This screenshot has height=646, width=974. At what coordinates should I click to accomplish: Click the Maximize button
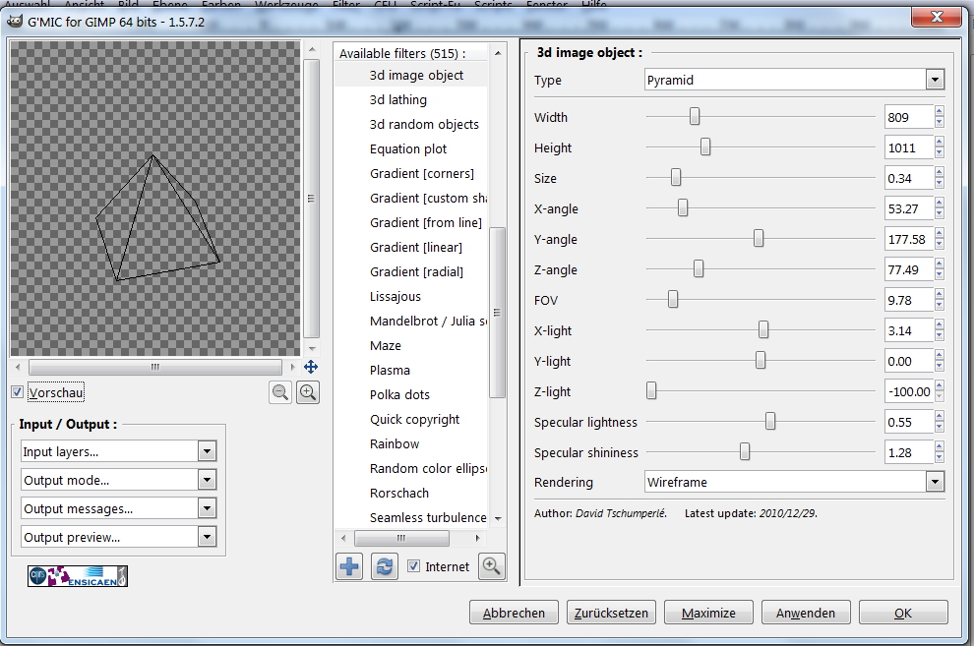708,613
